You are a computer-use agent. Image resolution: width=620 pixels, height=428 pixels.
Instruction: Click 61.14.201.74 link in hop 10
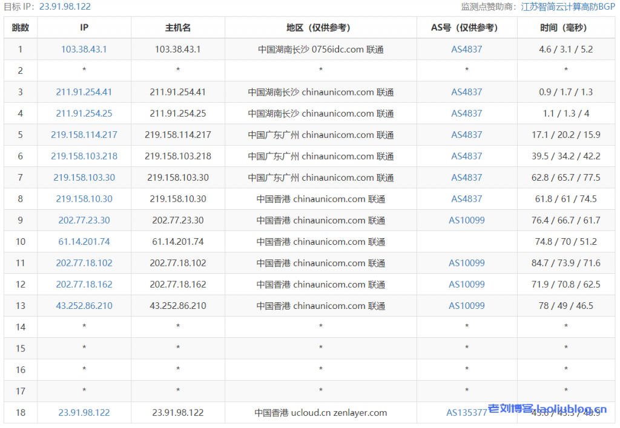[x=84, y=241]
